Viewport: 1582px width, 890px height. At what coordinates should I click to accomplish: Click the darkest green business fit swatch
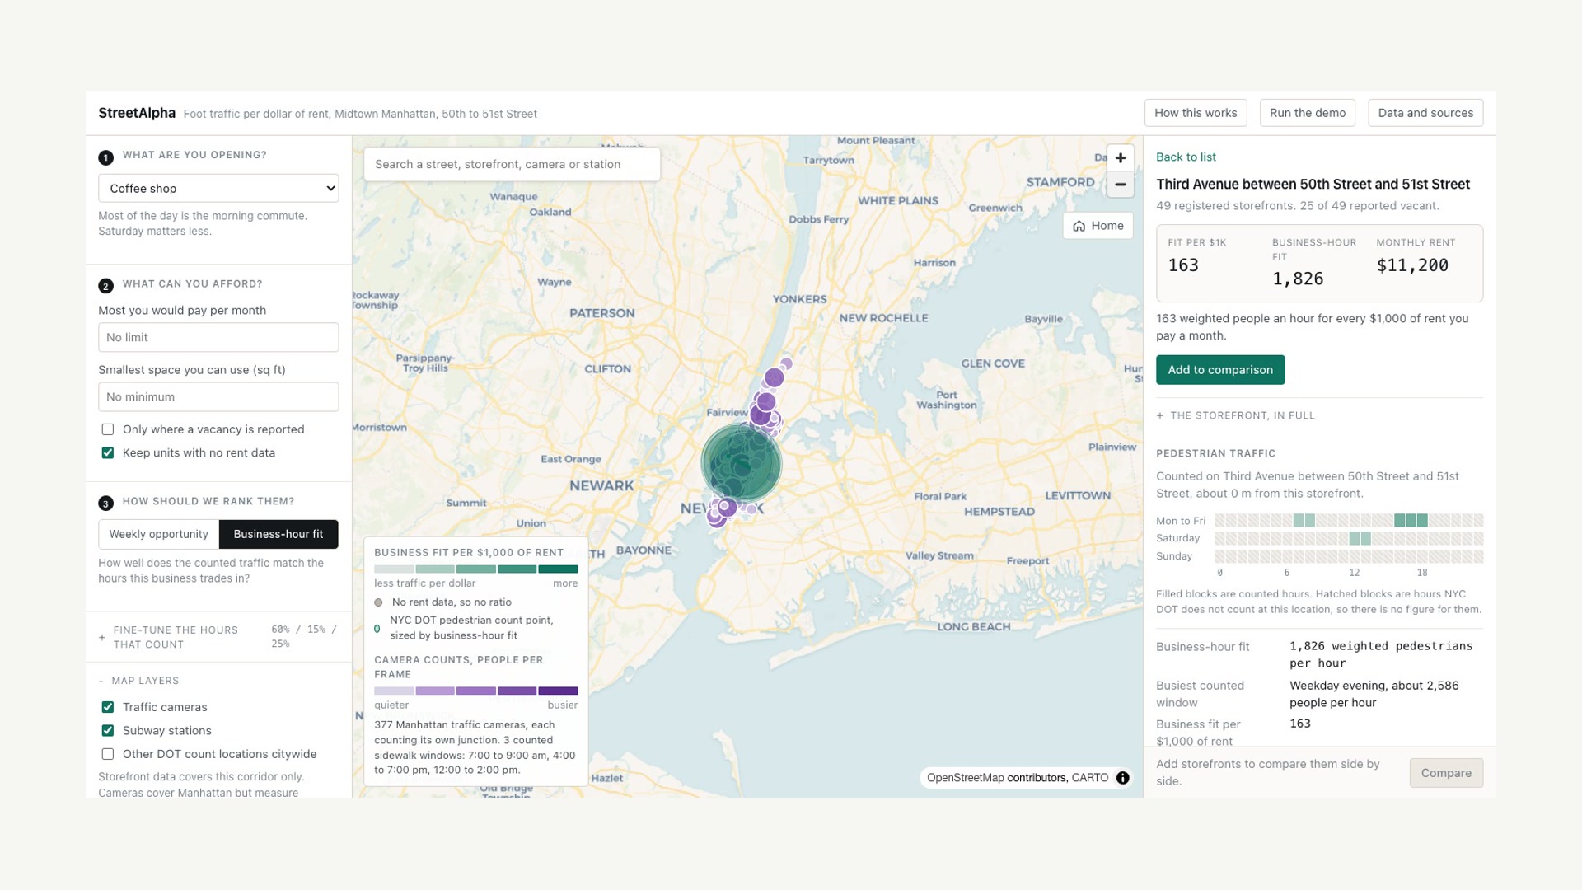[x=558, y=569]
